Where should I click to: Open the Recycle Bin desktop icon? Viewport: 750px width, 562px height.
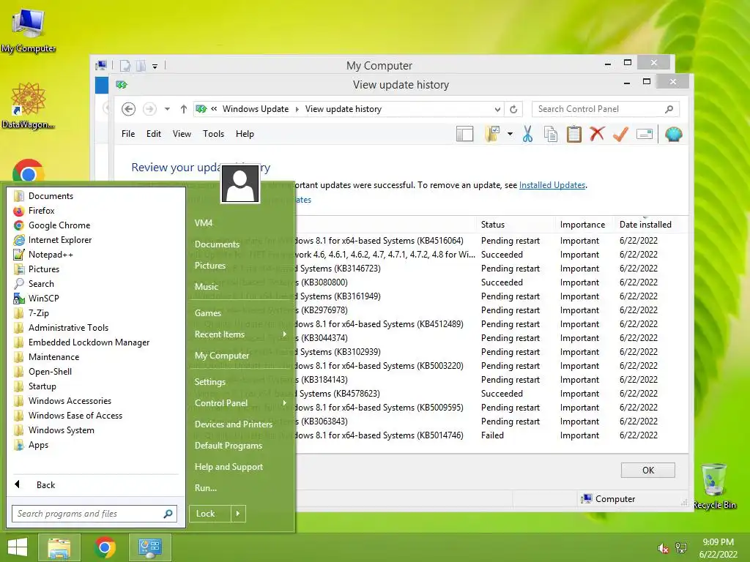(714, 486)
